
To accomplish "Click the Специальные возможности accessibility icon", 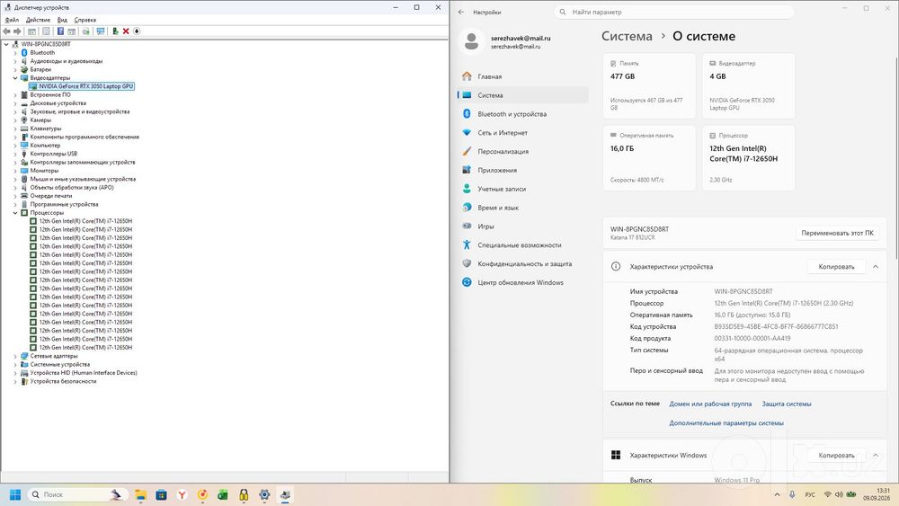I will point(467,244).
